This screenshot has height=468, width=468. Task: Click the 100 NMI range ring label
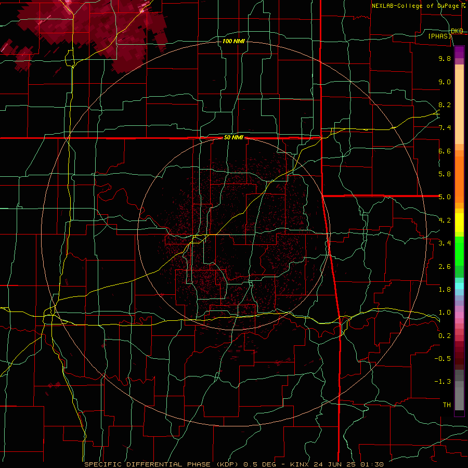[233, 41]
